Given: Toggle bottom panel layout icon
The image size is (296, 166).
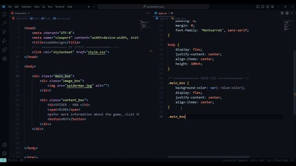Looking at the screenshot, I should tap(263, 7).
